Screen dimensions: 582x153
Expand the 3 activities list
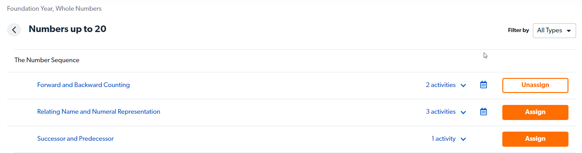pyautogui.click(x=441, y=112)
